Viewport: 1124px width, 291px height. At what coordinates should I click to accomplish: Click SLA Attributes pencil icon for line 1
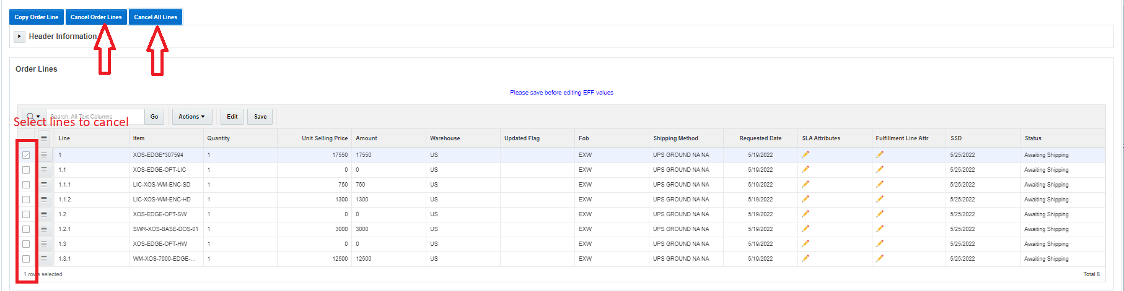click(x=806, y=154)
